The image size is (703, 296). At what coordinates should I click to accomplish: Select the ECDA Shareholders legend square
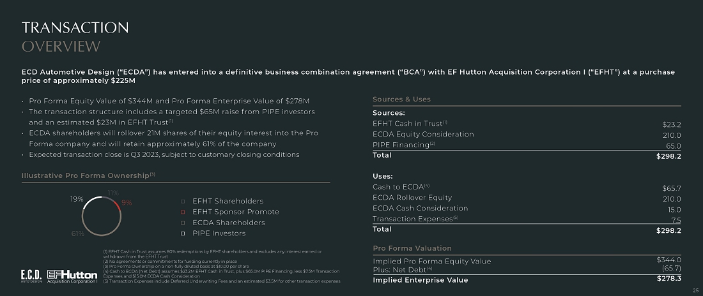point(183,223)
